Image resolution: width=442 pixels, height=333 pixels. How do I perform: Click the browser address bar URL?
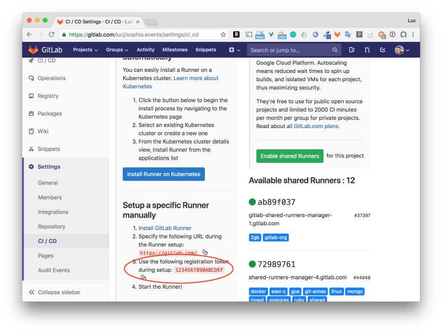pyautogui.click(x=134, y=34)
